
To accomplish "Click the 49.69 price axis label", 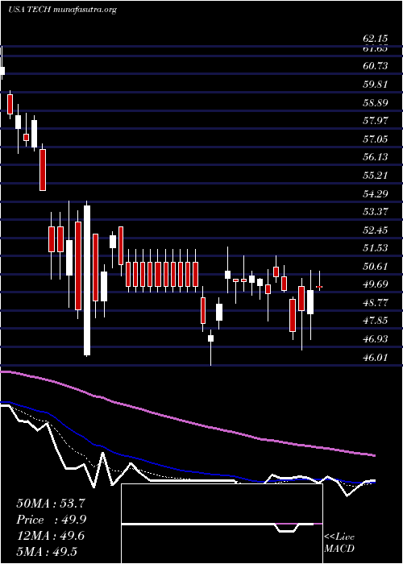I will (375, 284).
